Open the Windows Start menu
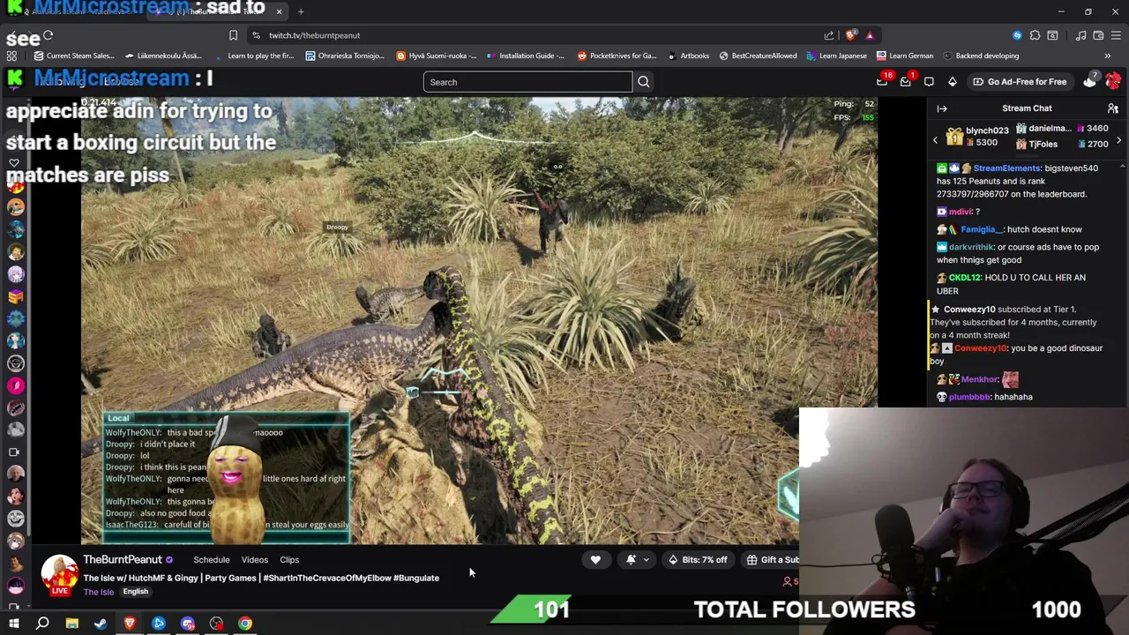Screen dimensions: 1129x635 [x=14, y=624]
